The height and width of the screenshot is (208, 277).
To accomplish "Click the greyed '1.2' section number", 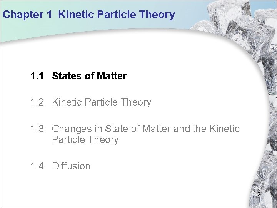I will pos(37,102).
